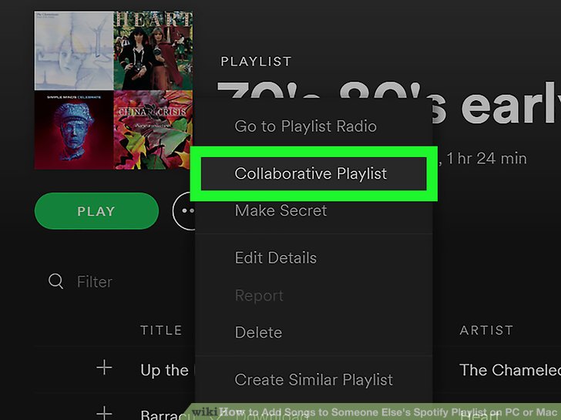Open The Chameleons album cover in playlist art
The width and height of the screenshot is (561, 420).
[x=73, y=50]
